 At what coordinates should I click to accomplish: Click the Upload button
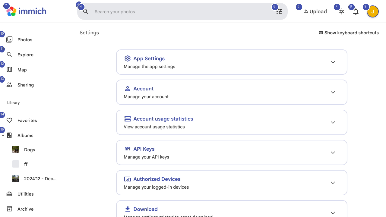315,11
